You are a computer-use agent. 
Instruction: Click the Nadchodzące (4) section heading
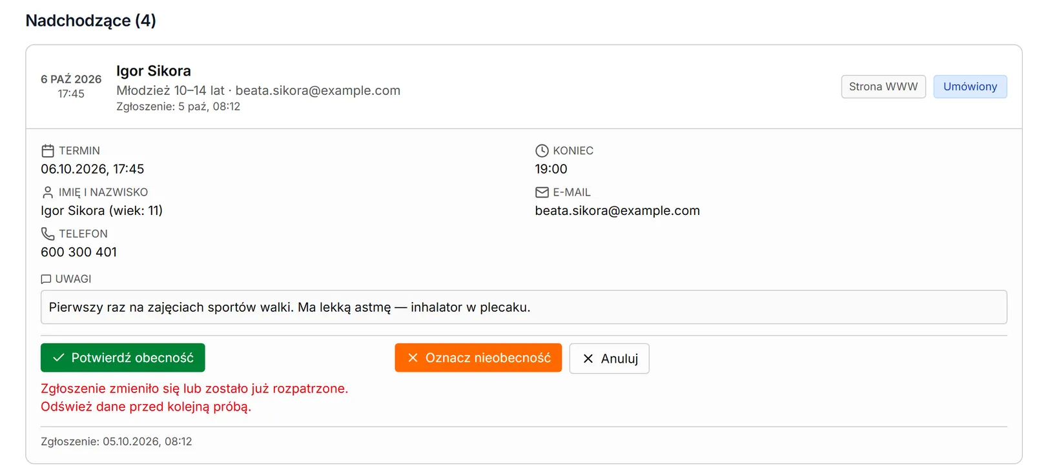coord(91,21)
